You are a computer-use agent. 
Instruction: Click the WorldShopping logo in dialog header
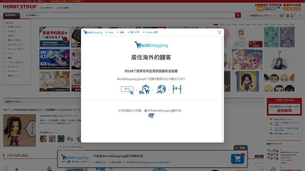(x=93, y=32)
